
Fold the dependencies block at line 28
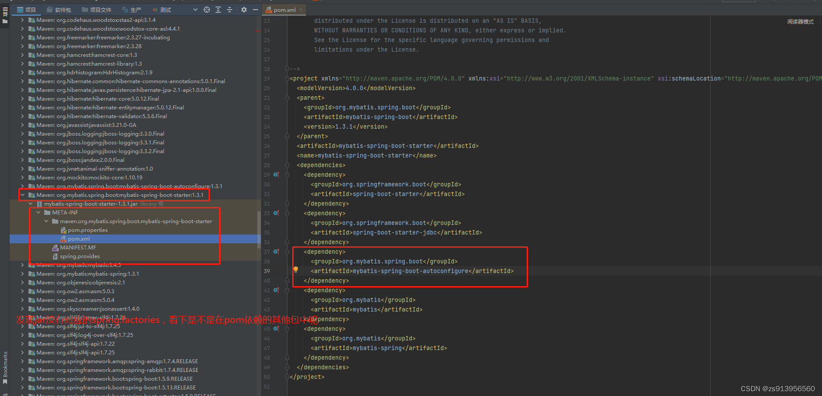[x=287, y=165]
